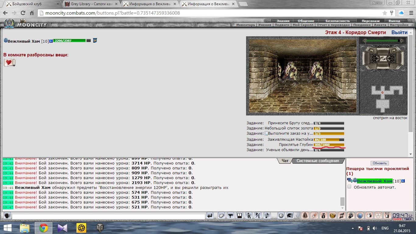The height and width of the screenshot is (234, 416).
Task: Click info icon next to Вежливый Хам at top
Action: click(51, 41)
